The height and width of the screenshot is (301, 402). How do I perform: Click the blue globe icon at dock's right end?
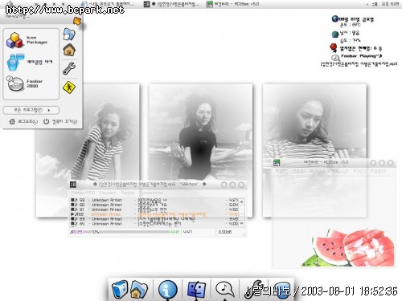(x=282, y=290)
